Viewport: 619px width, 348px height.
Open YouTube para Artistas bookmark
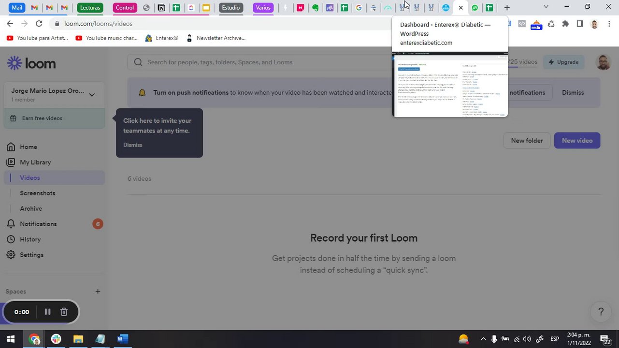(x=38, y=38)
